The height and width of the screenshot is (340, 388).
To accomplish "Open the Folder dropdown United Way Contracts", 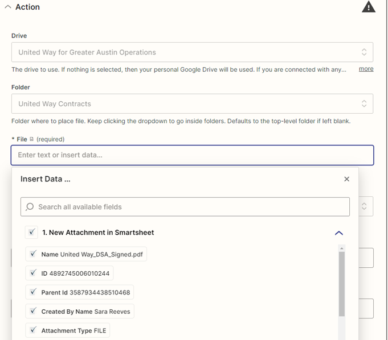I will coord(192,103).
